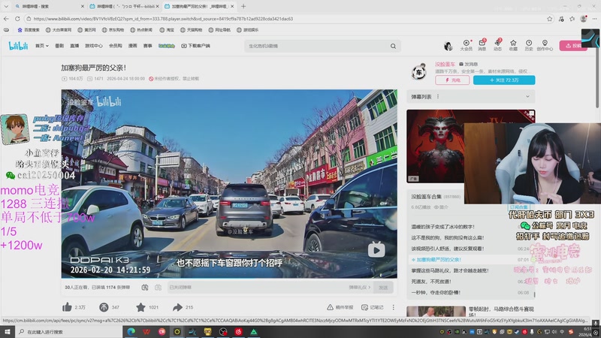This screenshot has height=338, width=601.
Task: Expand the 弹幕列表 chevron
Action: click(527, 97)
